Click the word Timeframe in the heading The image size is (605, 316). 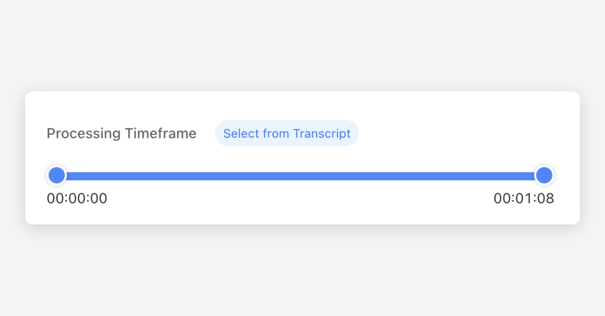point(161,133)
